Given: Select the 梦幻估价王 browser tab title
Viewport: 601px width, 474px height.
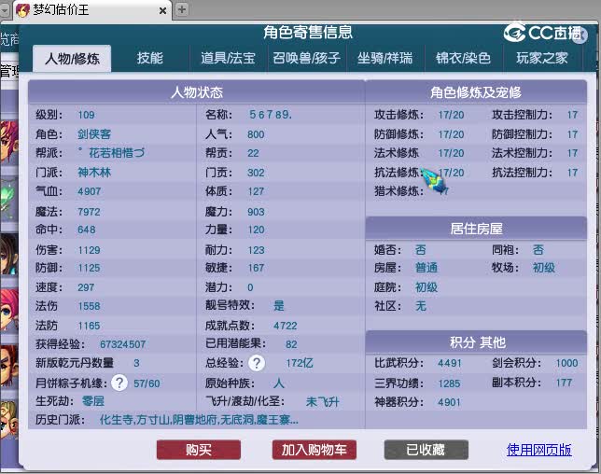Looking at the screenshot, I should coord(62,10).
